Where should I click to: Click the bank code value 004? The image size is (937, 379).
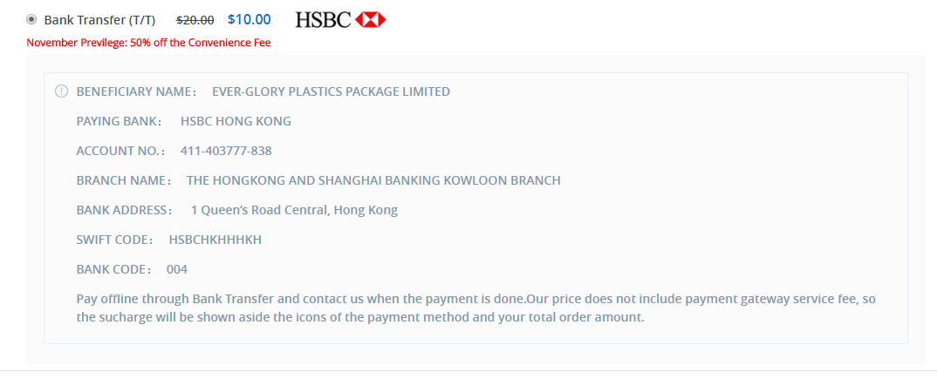pos(177,269)
